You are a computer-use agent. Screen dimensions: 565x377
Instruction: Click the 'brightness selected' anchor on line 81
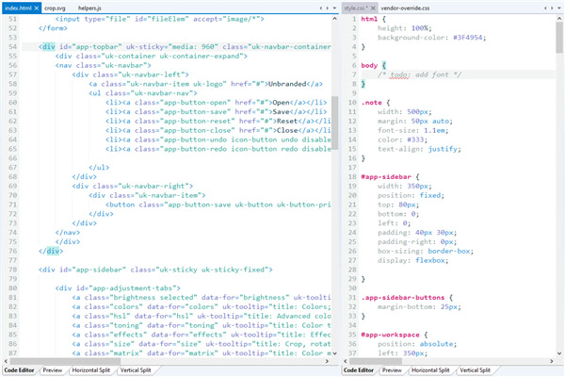click(202, 297)
